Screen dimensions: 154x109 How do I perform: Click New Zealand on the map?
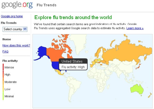[150, 95]
